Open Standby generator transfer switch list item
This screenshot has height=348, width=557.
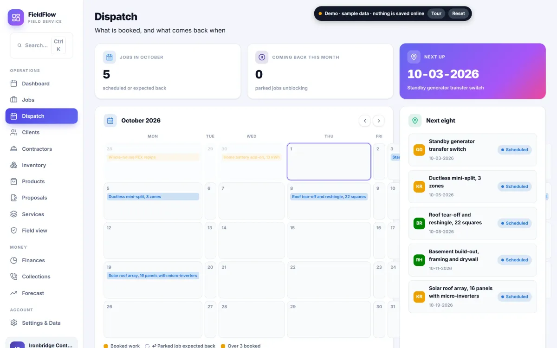tap(473, 150)
